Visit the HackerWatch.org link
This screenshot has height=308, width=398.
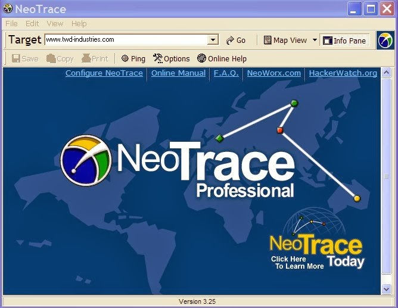coord(343,73)
